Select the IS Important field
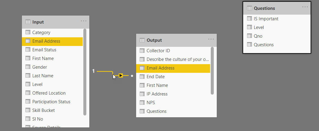This screenshot has height=131, width=319. pos(266,19)
